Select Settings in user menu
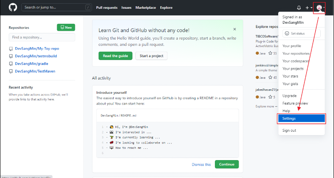The image size is (334, 178). pyautogui.click(x=302, y=118)
